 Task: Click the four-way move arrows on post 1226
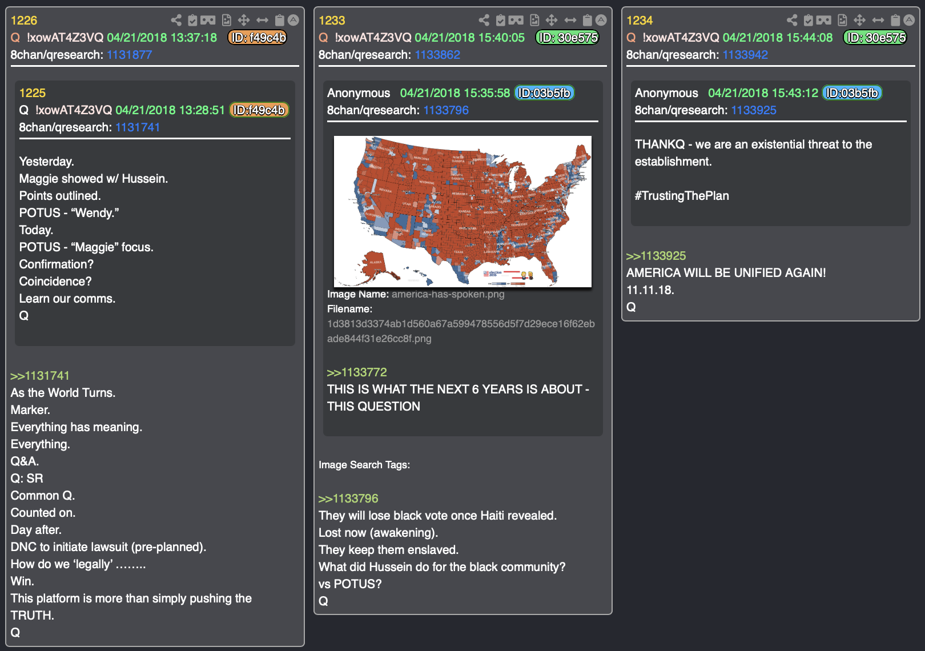coord(244,21)
